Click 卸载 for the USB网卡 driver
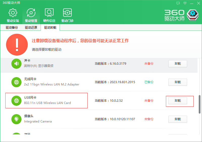 (x=178, y=101)
